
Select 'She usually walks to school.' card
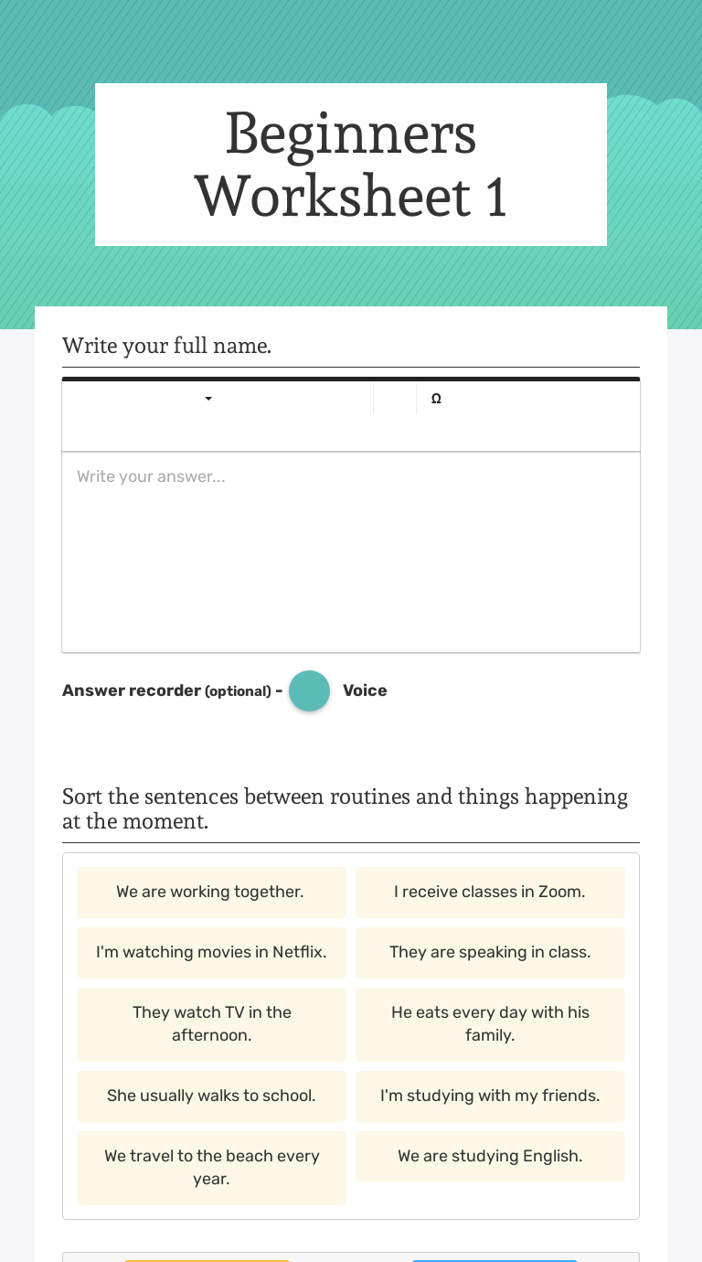point(211,1096)
